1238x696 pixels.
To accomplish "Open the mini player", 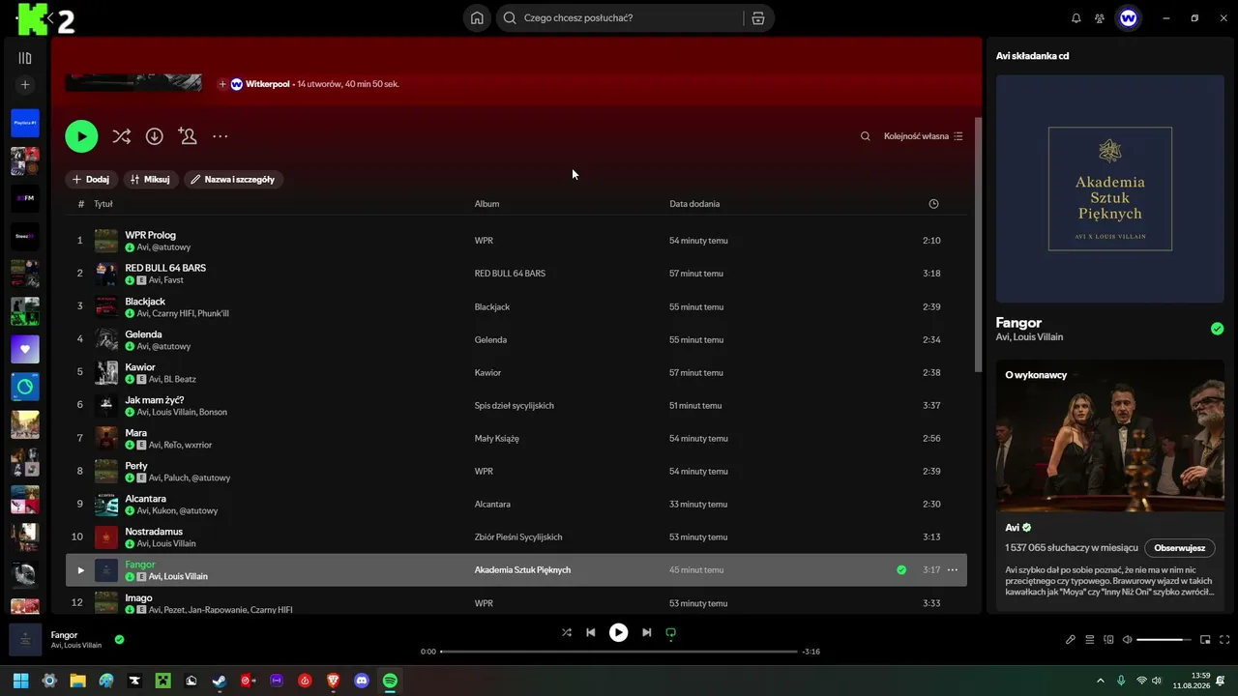I will coord(1205,639).
